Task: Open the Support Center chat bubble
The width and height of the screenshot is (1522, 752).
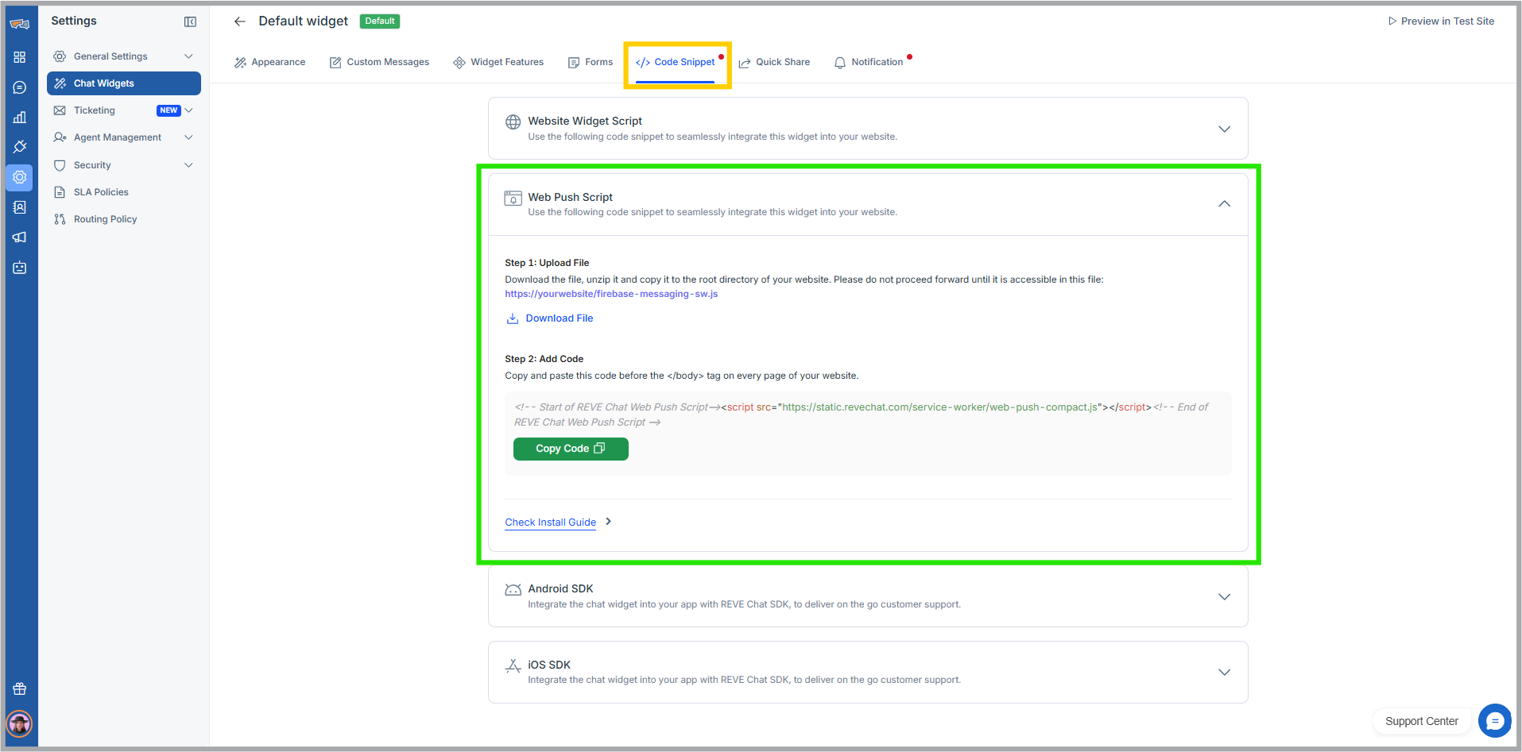Action: click(1494, 721)
